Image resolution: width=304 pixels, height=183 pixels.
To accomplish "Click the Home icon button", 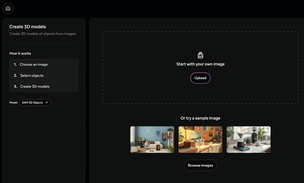I will point(8,8).
